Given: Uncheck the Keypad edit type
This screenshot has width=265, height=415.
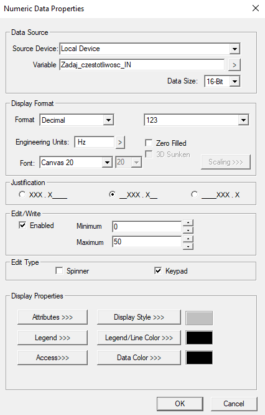Looking at the screenshot, I should pos(158,271).
